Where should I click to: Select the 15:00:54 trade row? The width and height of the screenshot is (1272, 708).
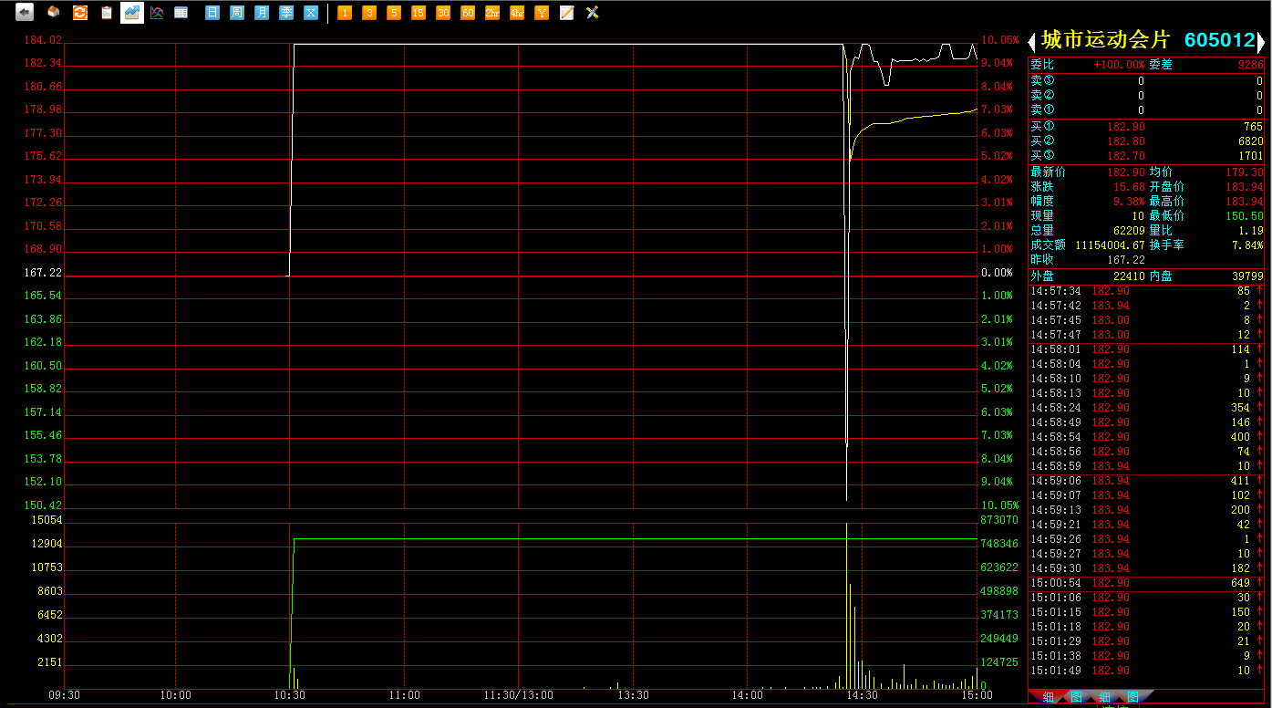coord(1147,583)
